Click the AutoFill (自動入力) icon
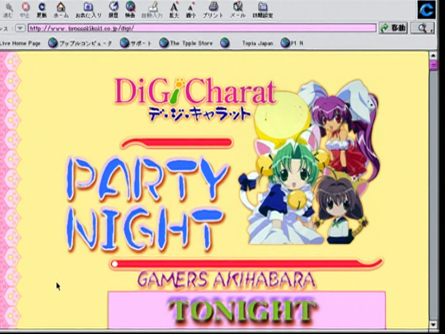Image resolution: width=445 pixels, height=334 pixels. pos(152,10)
